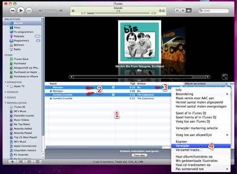This screenshot has height=174, width=237.
Task: Select Maak versie voor AAC aan
Action: pos(201,98)
